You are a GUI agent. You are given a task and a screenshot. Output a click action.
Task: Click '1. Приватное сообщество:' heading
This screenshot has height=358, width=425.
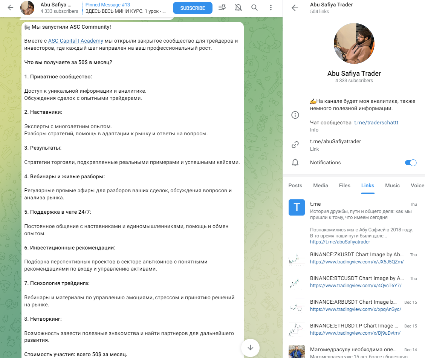coord(58,77)
